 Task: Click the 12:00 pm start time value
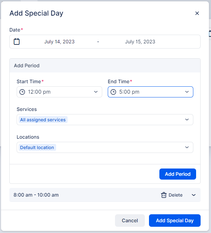39,92
